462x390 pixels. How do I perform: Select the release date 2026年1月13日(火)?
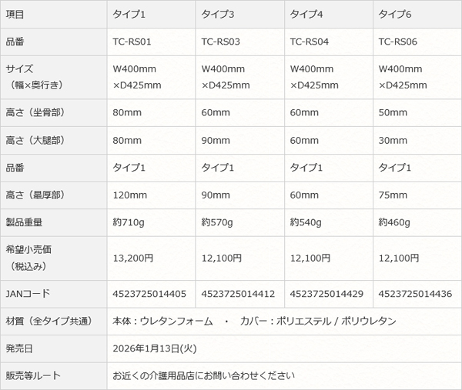click(x=153, y=348)
